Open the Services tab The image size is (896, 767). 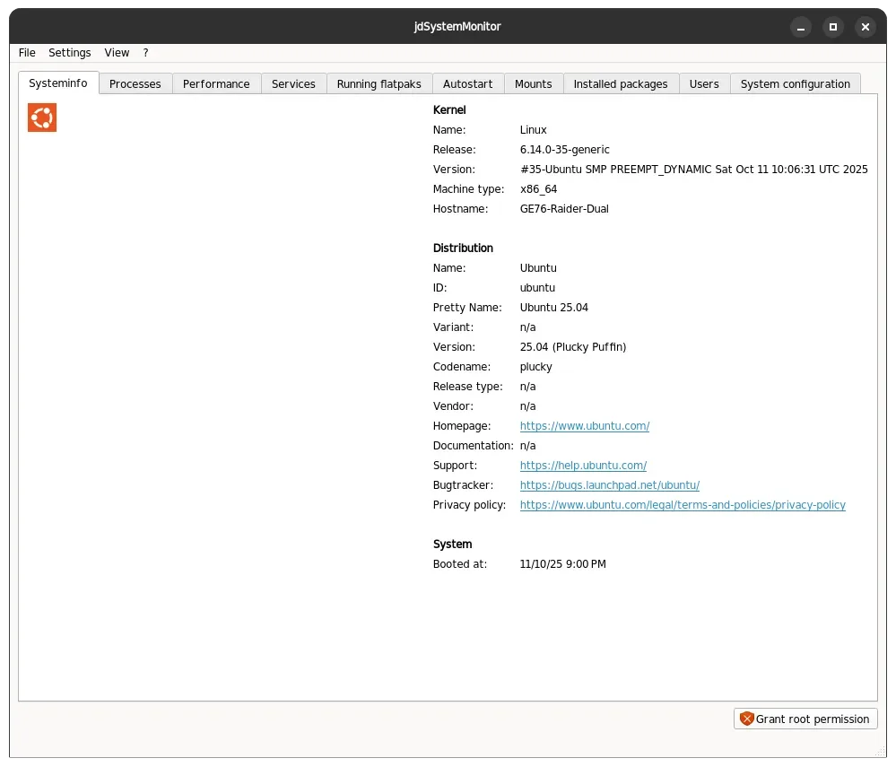293,84
